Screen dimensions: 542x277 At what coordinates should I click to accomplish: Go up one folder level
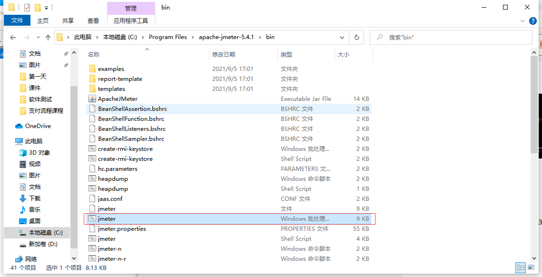click(x=48, y=37)
